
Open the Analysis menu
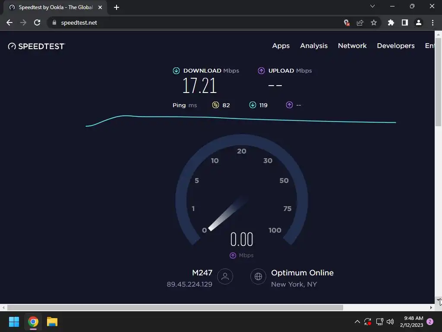point(314,46)
